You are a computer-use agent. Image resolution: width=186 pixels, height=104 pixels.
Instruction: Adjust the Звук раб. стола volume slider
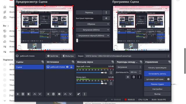click(x=90, y=73)
